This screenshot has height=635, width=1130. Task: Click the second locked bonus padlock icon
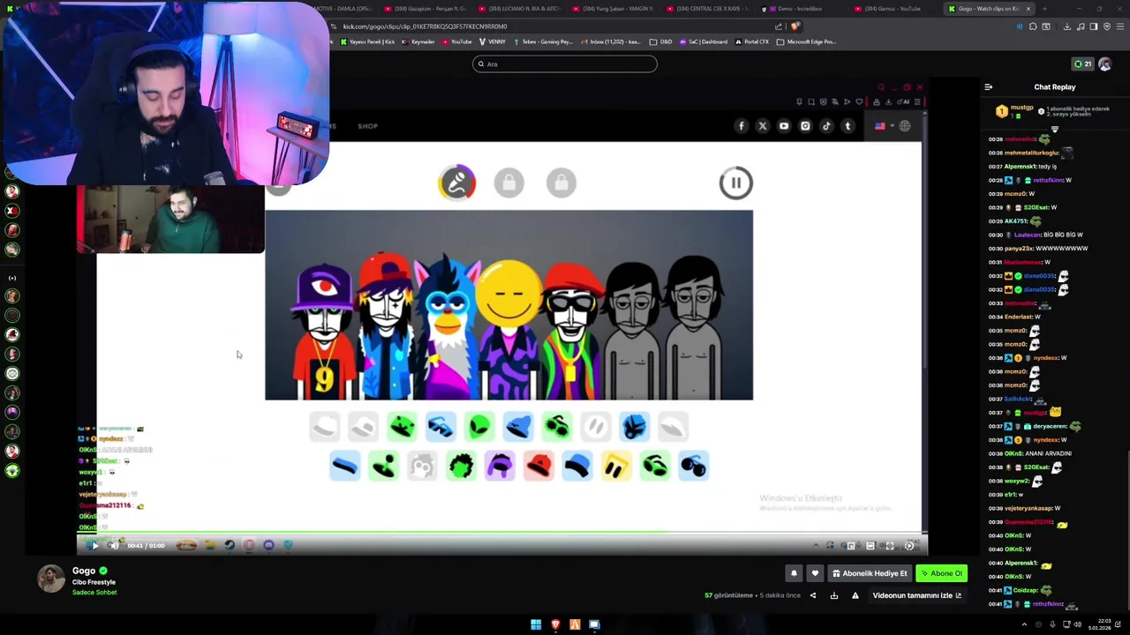[x=561, y=183]
